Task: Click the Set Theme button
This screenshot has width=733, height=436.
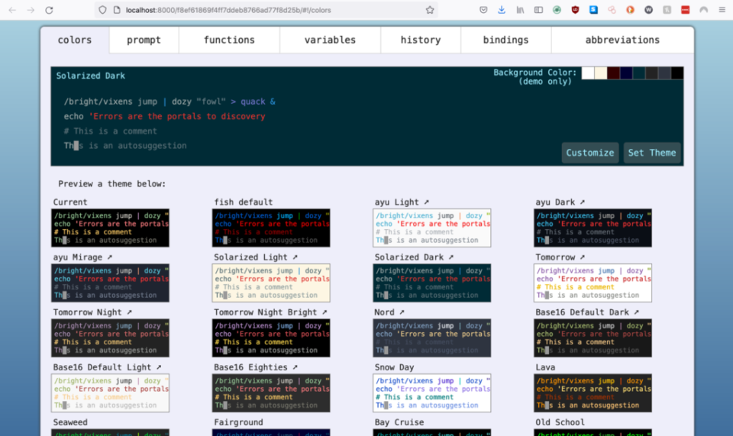Action: (651, 153)
